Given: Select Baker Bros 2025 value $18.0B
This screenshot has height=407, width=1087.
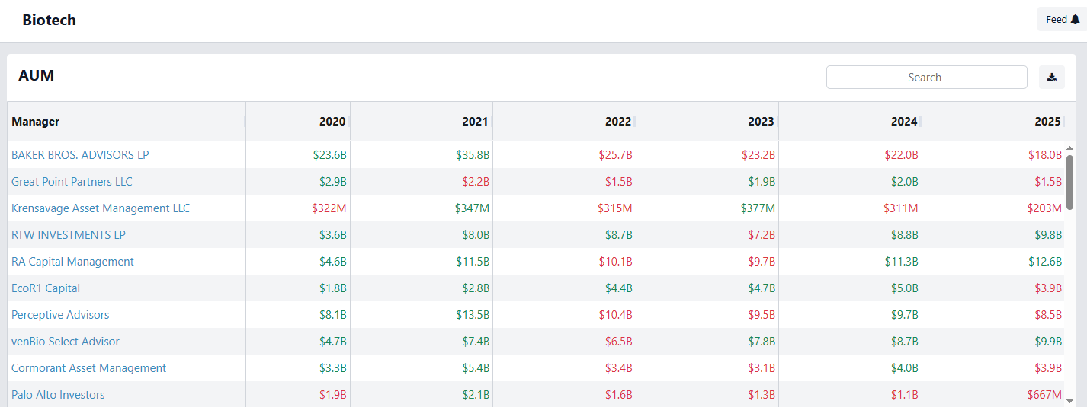Looking at the screenshot, I should point(1045,154).
